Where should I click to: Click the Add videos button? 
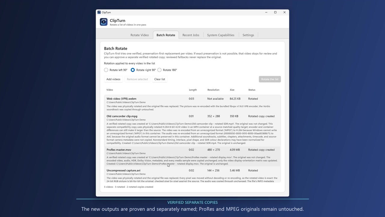click(x=113, y=79)
